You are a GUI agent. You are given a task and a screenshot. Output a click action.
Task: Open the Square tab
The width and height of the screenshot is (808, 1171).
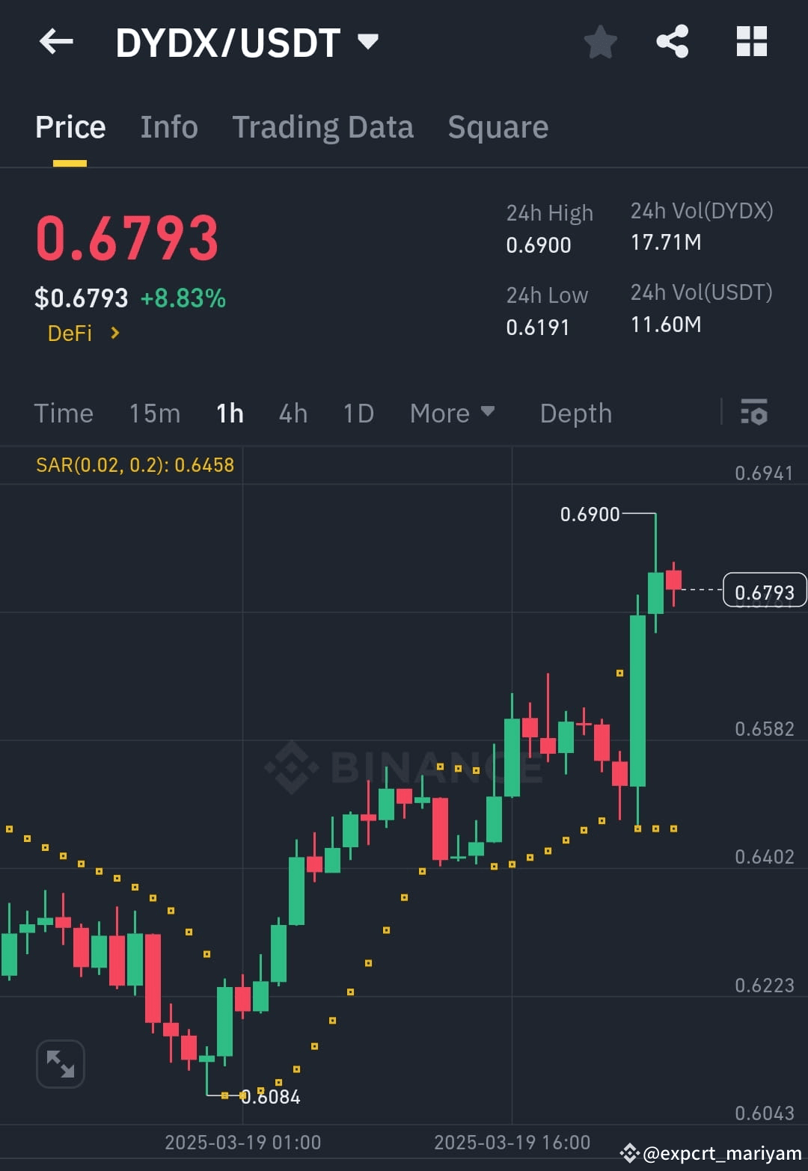click(x=498, y=126)
